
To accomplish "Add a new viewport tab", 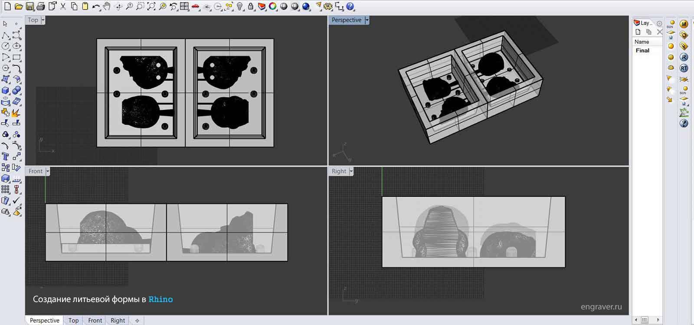I will point(137,321).
